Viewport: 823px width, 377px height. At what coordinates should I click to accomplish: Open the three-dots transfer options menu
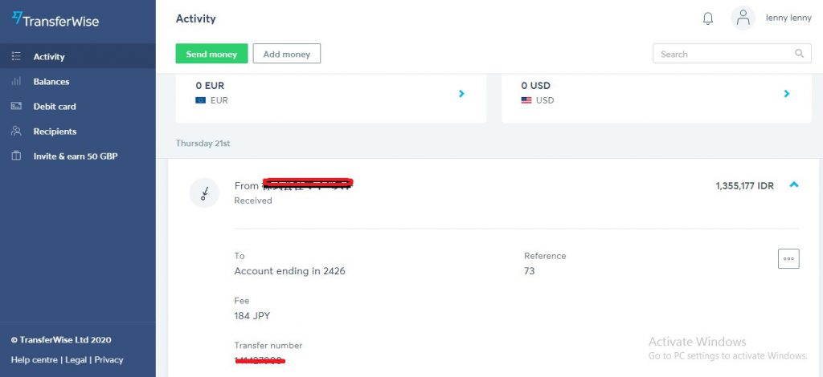point(788,258)
